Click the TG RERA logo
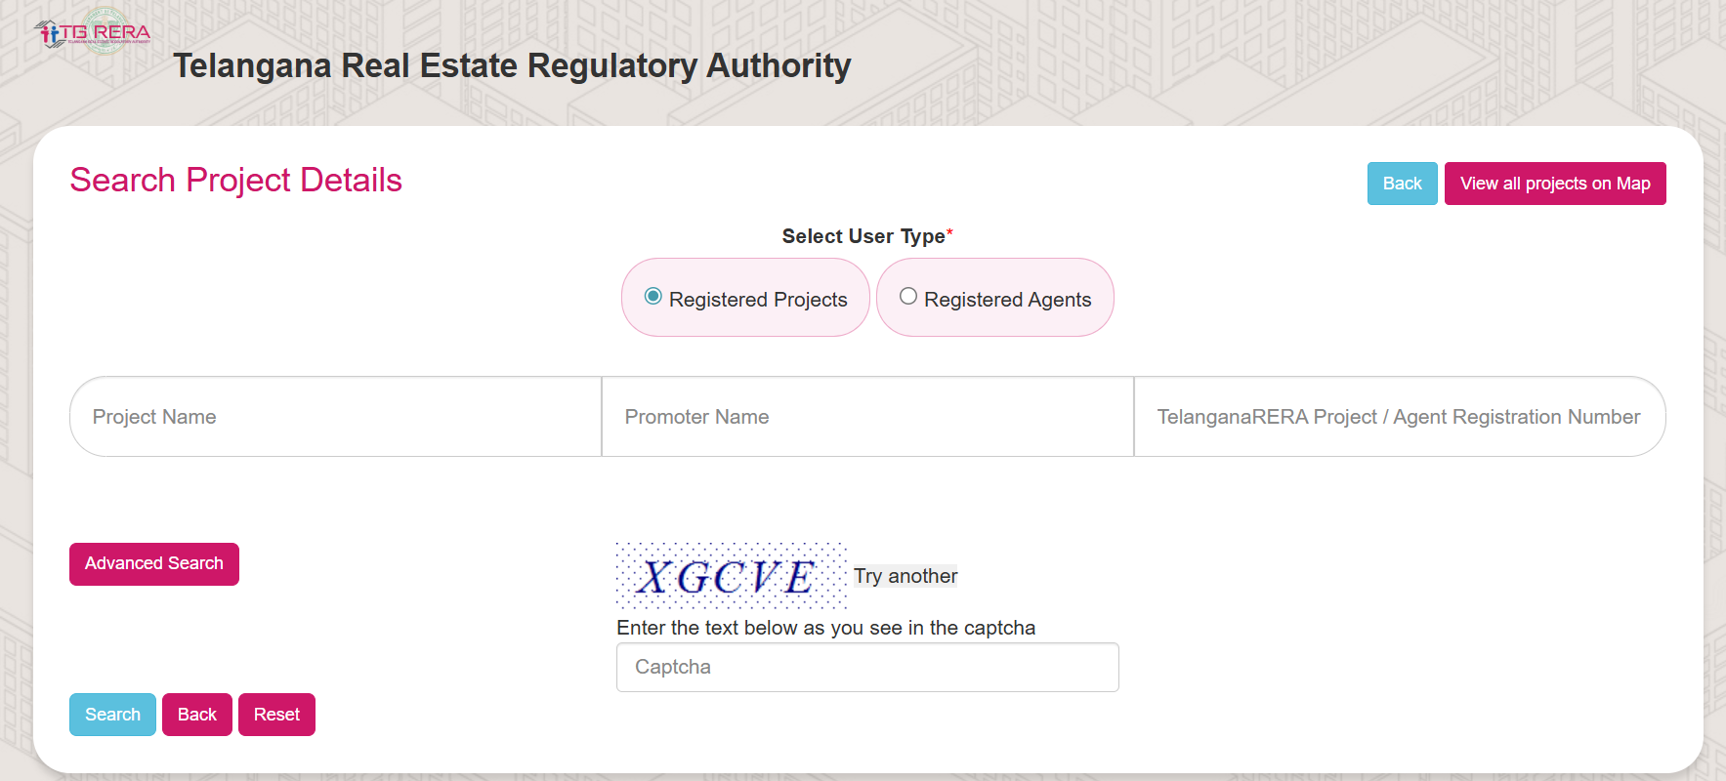Image resolution: width=1726 pixels, height=781 pixels. pyautogui.click(x=94, y=32)
